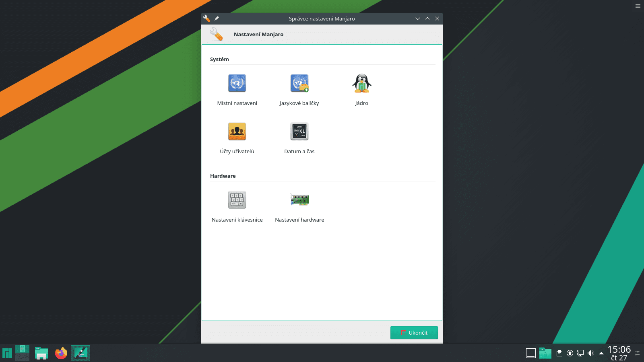Open the clipboard tray icon
644x362 pixels.
559,353
